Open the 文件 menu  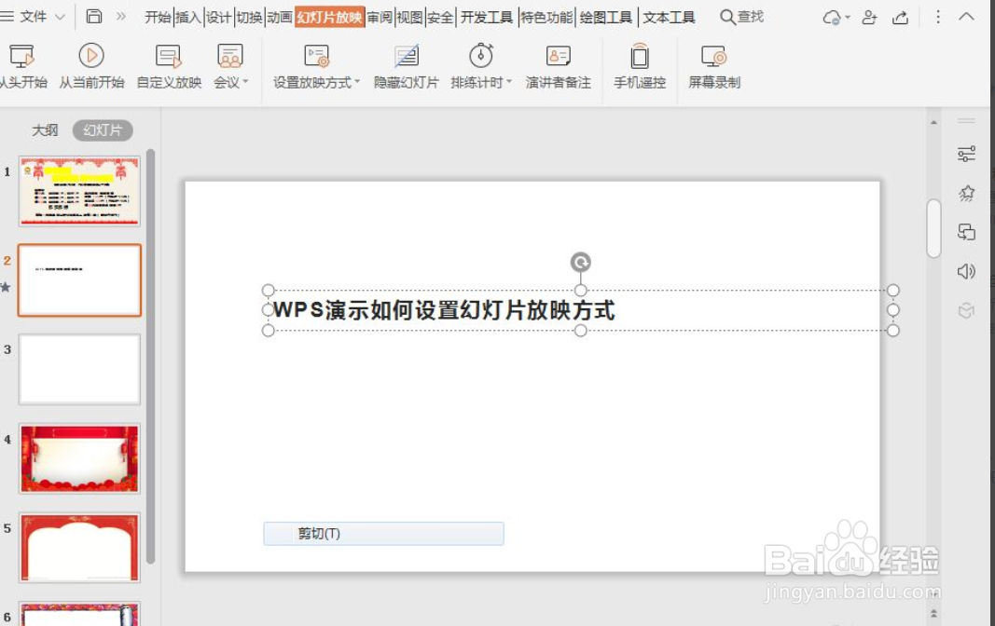(x=33, y=17)
